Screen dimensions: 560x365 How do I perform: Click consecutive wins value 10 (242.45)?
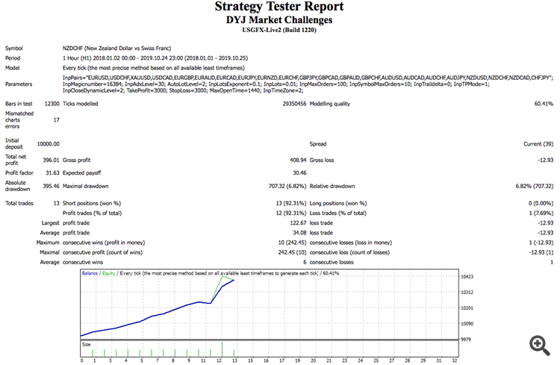pos(292,243)
